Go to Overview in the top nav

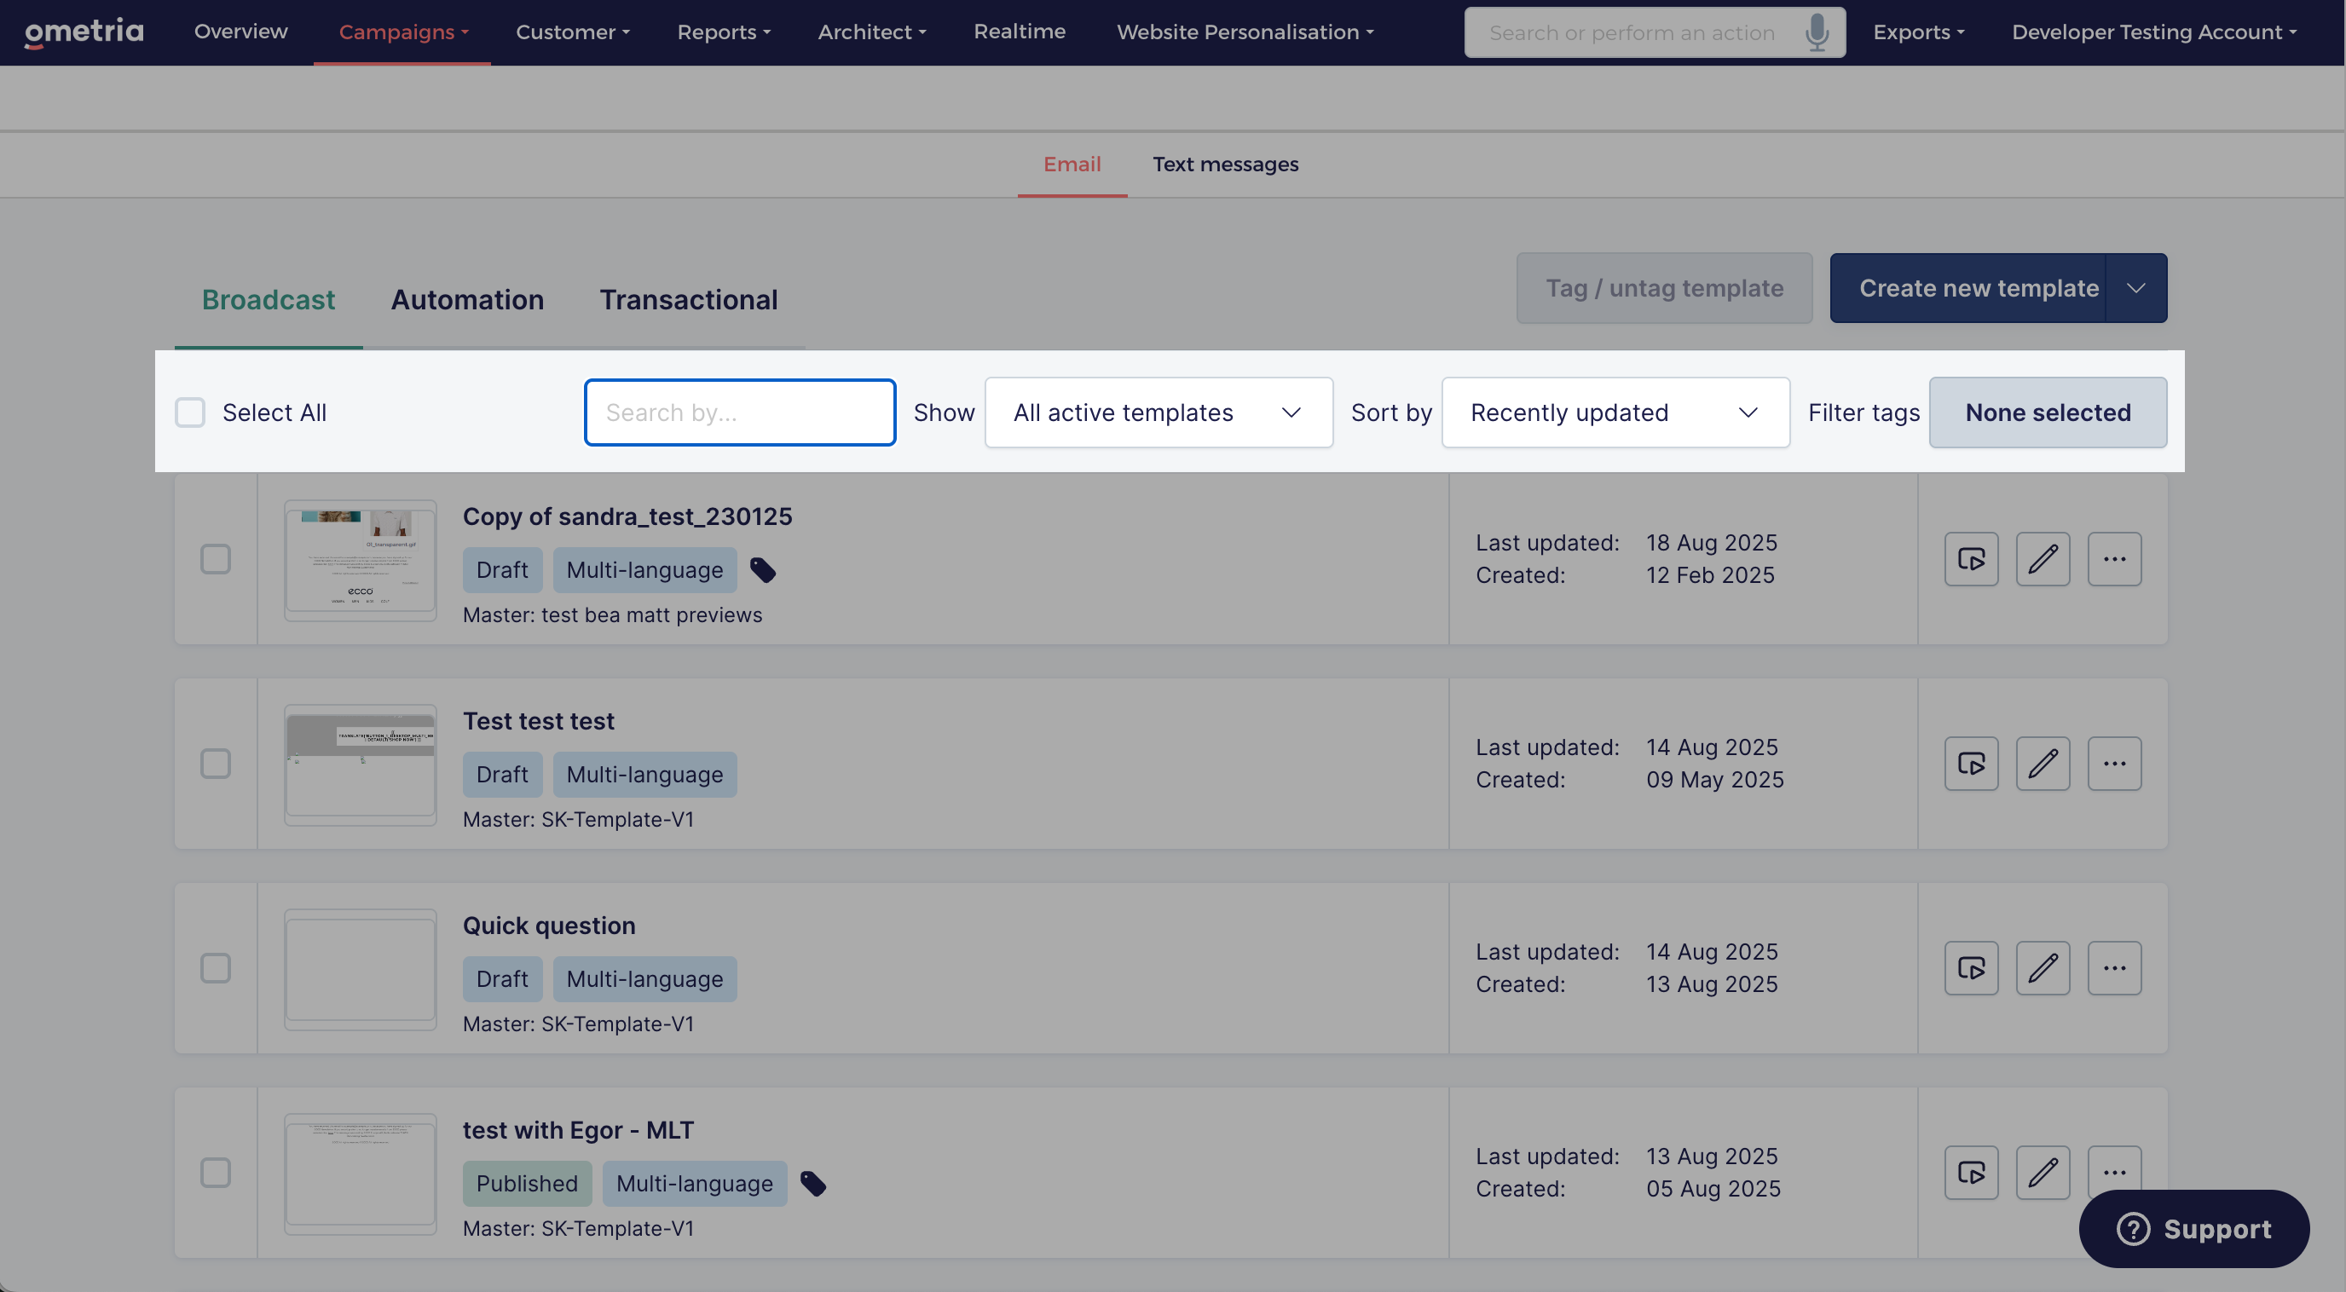(240, 32)
